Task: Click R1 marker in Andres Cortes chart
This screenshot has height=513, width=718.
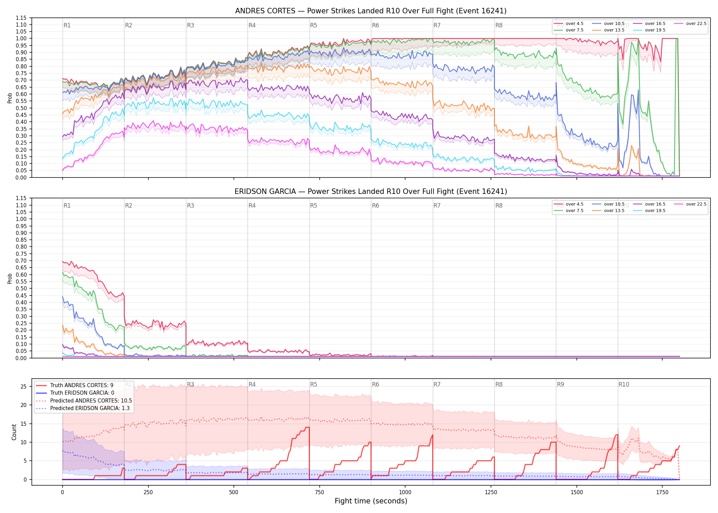Action: [67, 25]
